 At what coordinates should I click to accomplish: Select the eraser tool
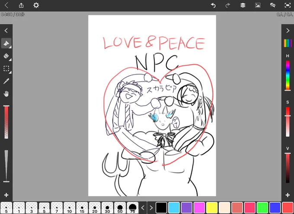coord(6,56)
